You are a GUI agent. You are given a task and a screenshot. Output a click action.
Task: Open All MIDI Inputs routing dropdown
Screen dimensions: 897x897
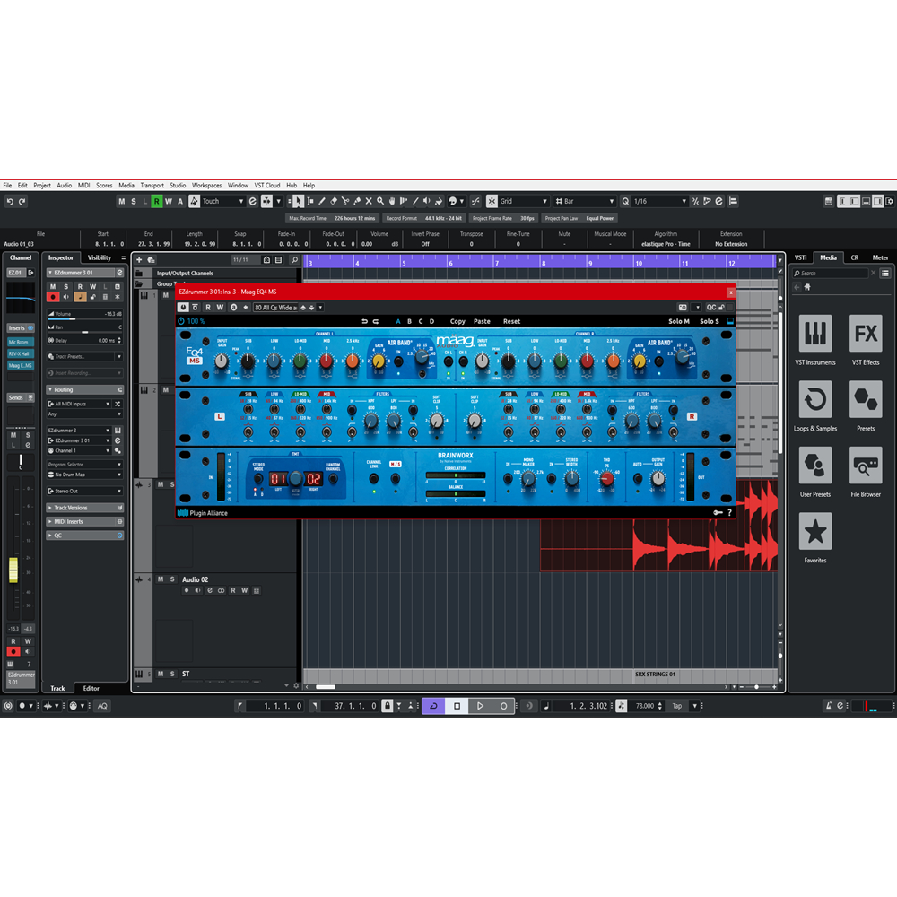pyautogui.click(x=79, y=404)
